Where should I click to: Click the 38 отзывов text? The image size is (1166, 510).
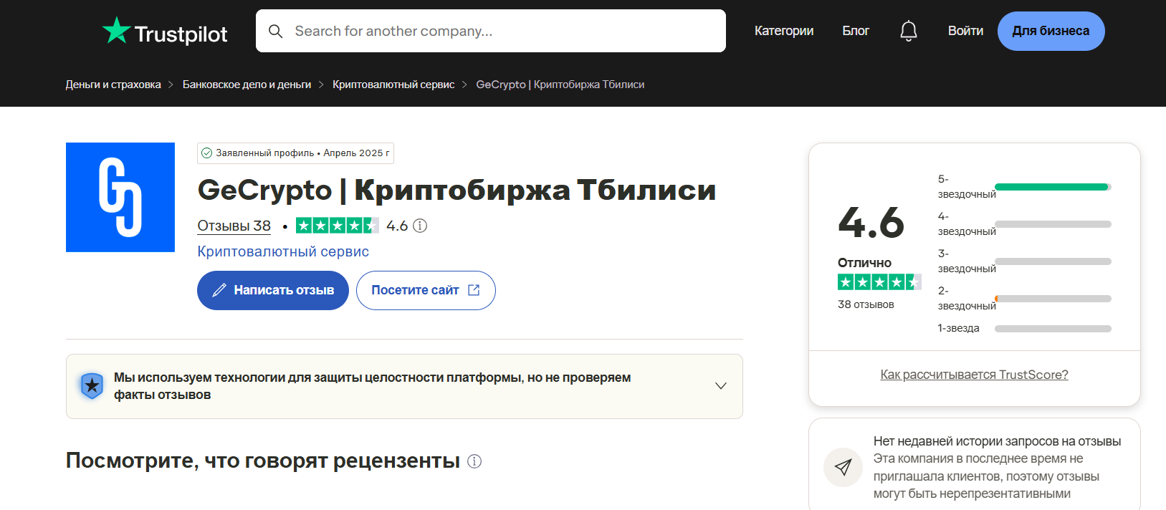(x=866, y=304)
